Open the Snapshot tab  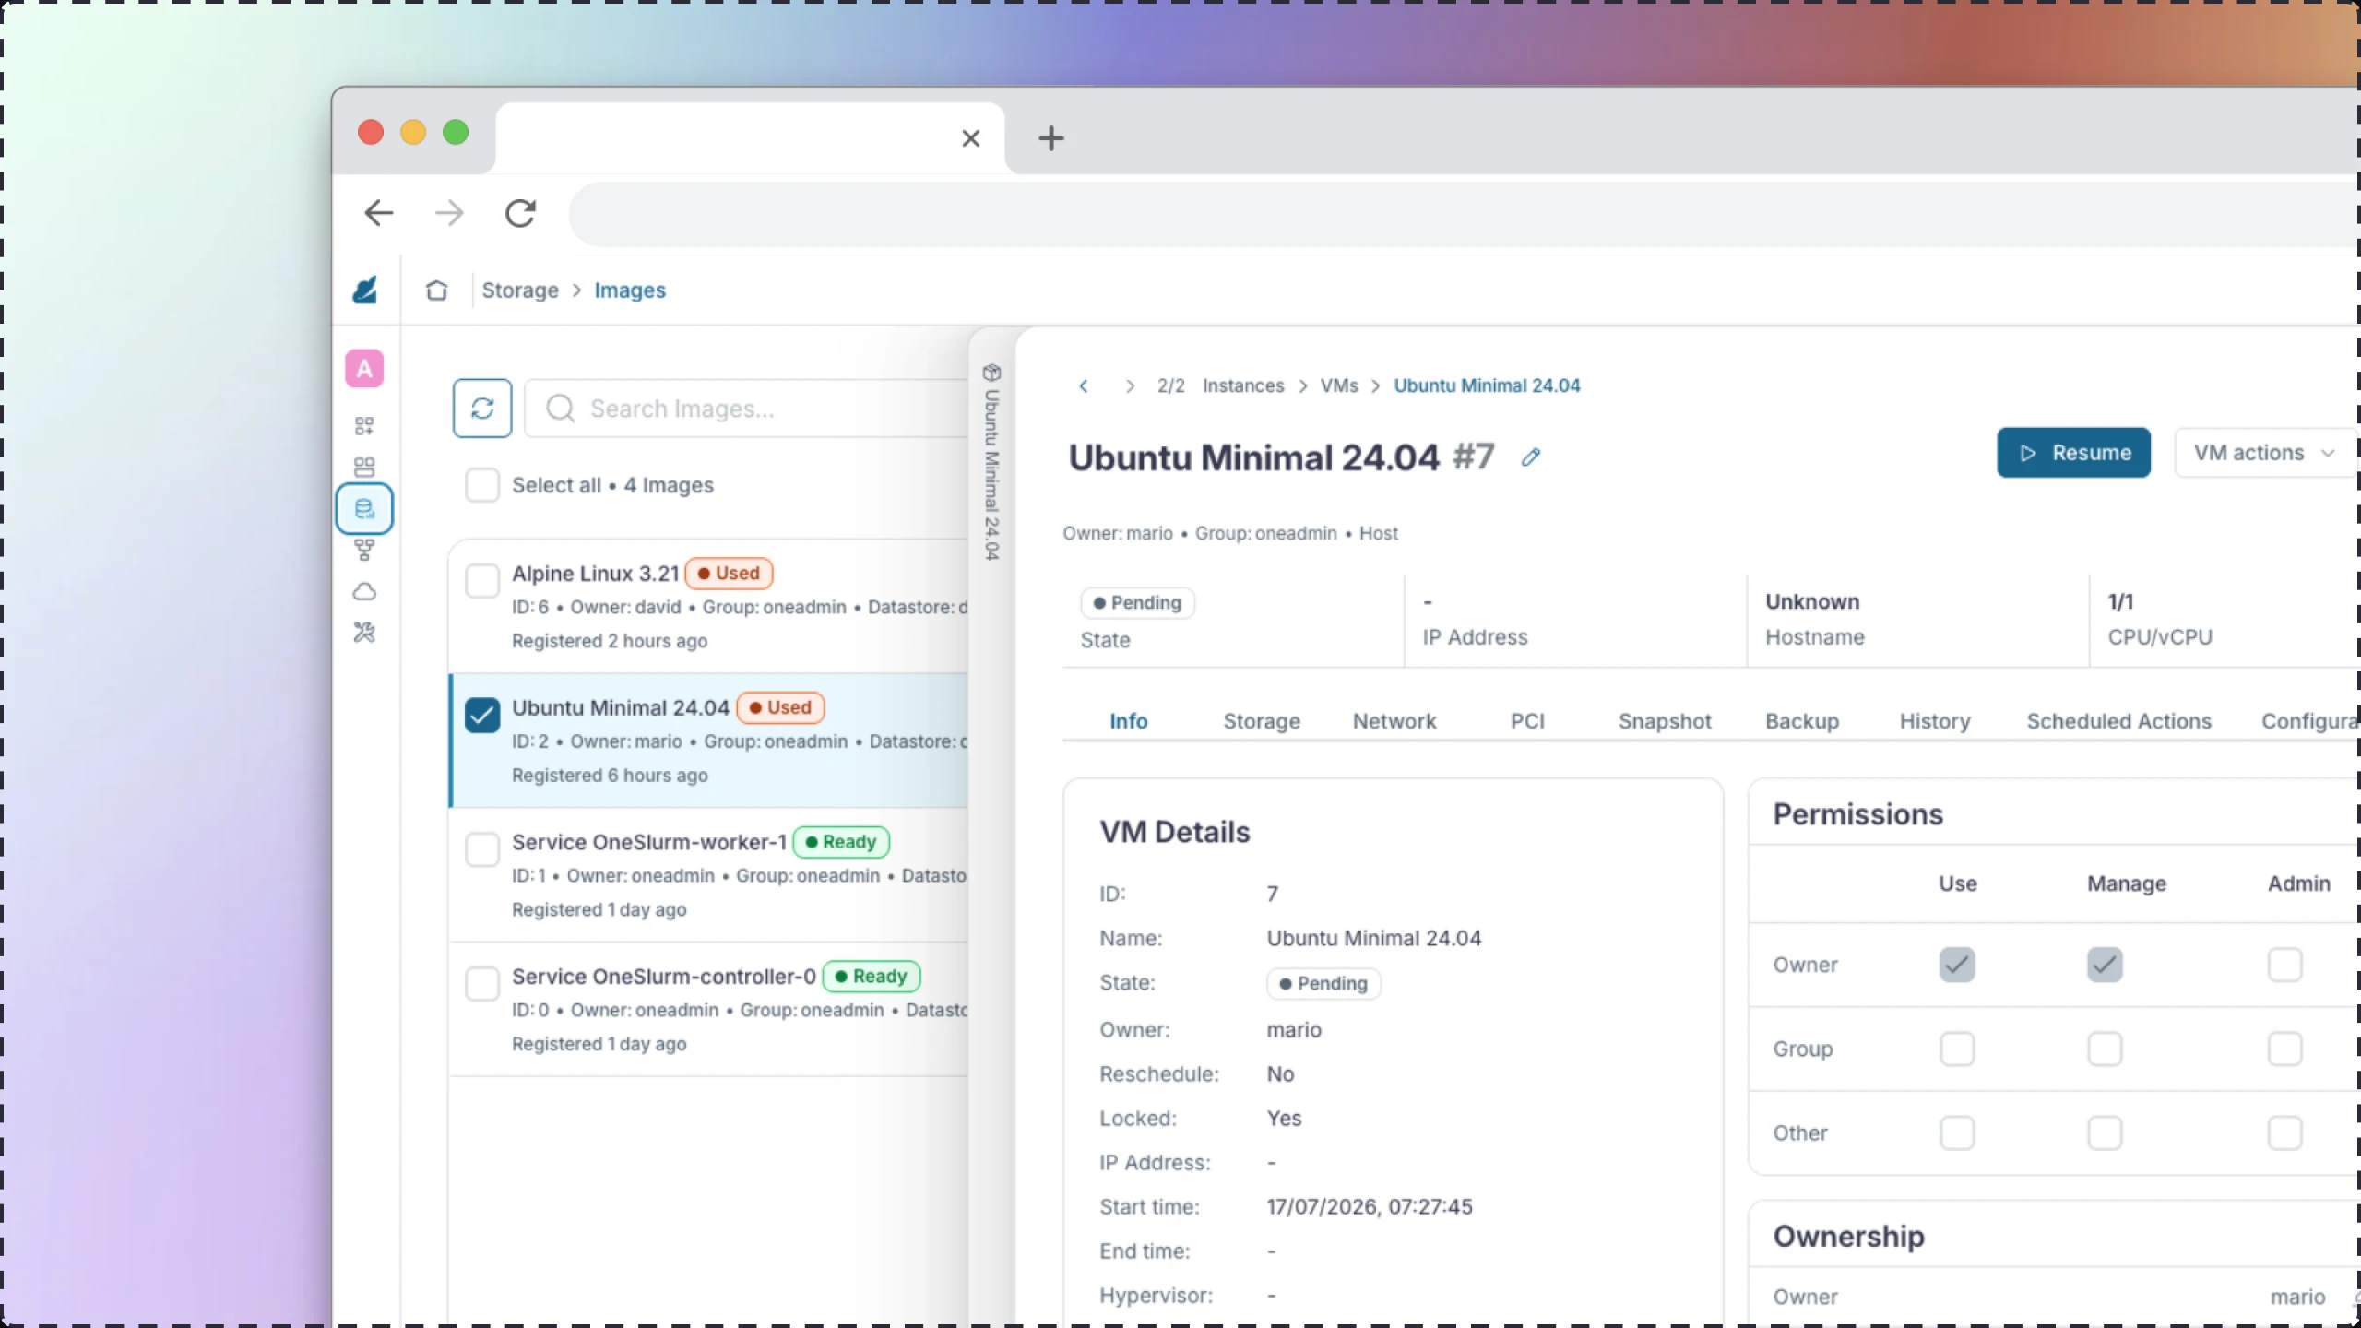tap(1665, 721)
